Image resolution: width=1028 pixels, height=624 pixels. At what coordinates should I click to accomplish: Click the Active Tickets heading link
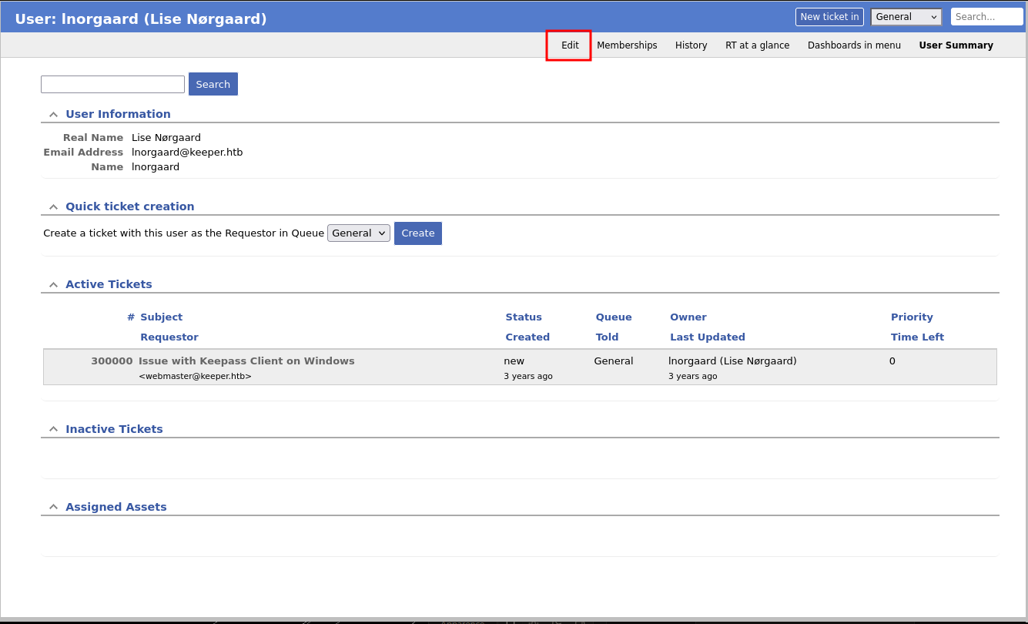(109, 284)
